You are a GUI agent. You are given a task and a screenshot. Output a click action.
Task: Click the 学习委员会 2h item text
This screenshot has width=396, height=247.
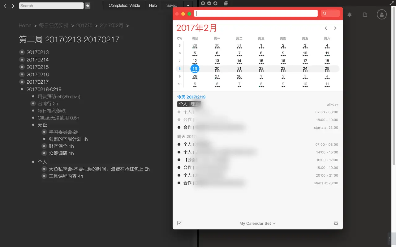(63, 132)
